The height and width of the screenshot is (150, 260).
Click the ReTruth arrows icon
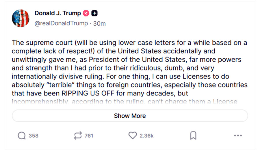78,136
